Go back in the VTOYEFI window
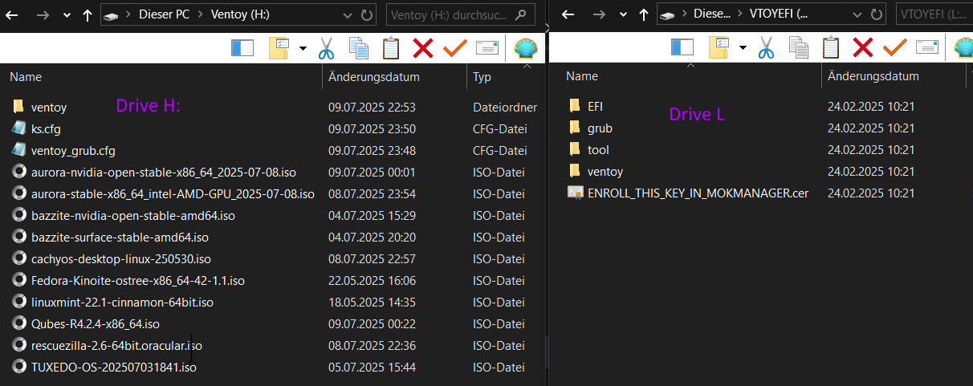The width and height of the screenshot is (973, 386). [x=568, y=14]
